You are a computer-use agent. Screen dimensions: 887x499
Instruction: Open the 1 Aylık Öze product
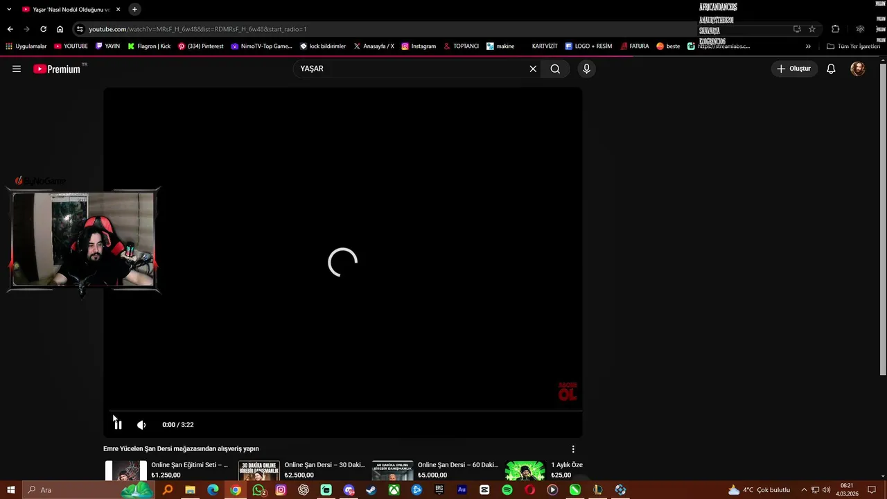pos(567,465)
